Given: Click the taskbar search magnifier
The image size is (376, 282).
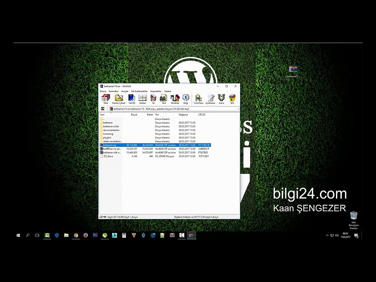Looking at the screenshot, I should click(x=28, y=235).
